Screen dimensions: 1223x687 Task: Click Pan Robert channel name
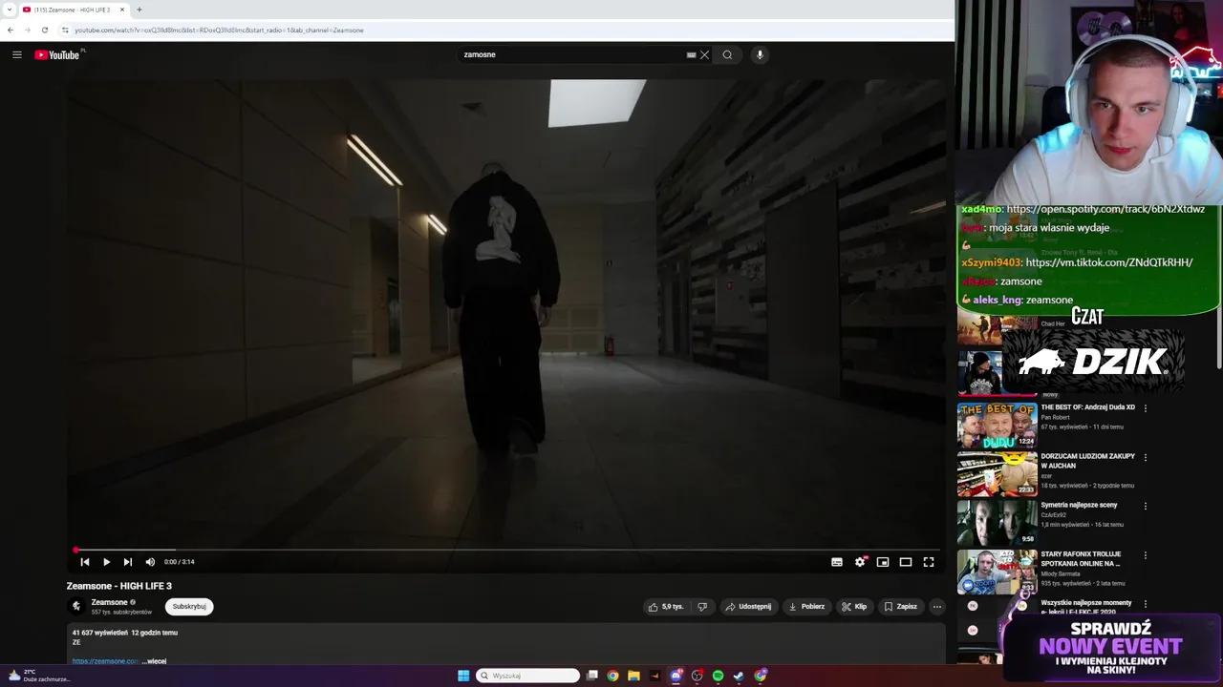(x=1054, y=417)
